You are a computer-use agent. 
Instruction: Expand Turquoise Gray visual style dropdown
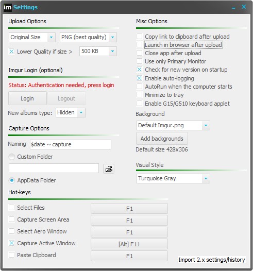point(173,178)
